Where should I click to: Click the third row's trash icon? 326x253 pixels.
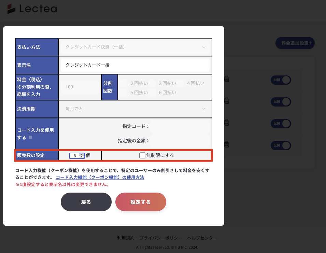click(226, 123)
